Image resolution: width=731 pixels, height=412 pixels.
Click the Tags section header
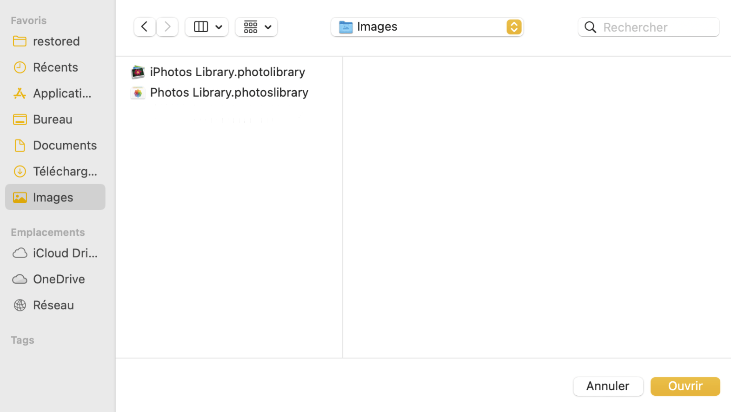(x=22, y=340)
